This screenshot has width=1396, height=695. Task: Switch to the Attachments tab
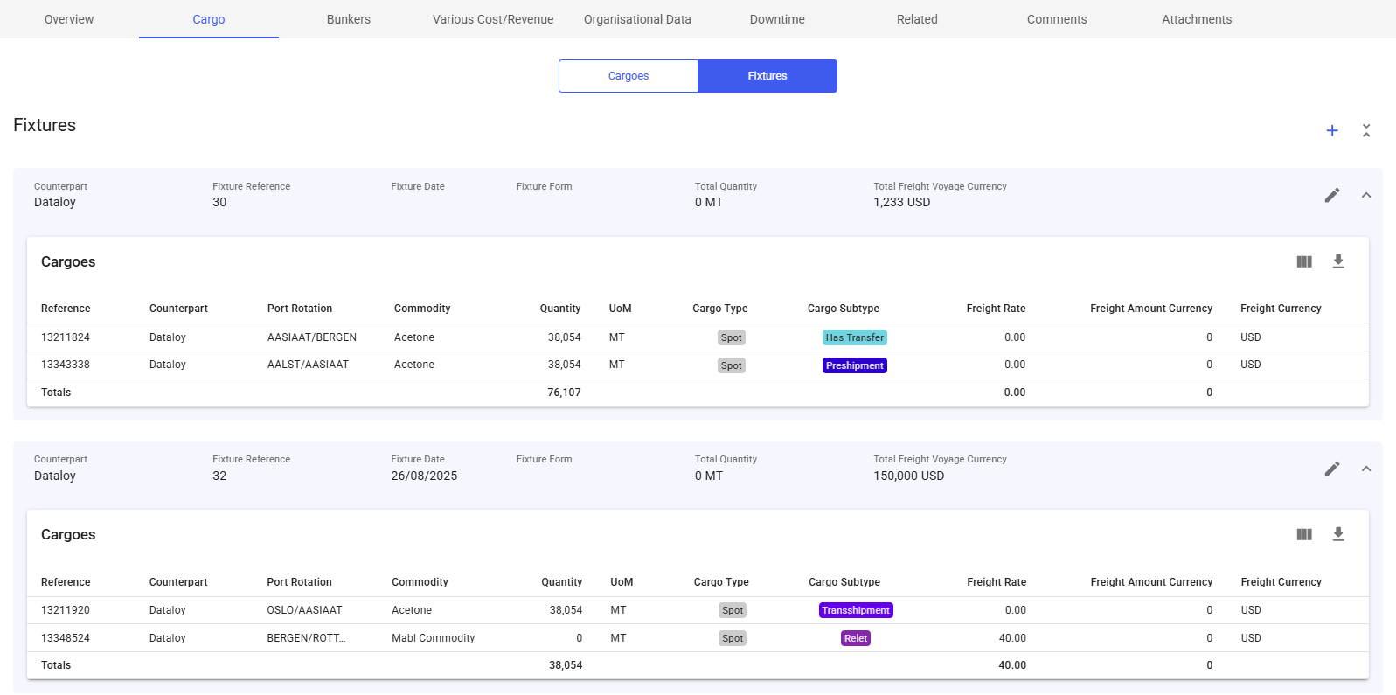coord(1196,19)
